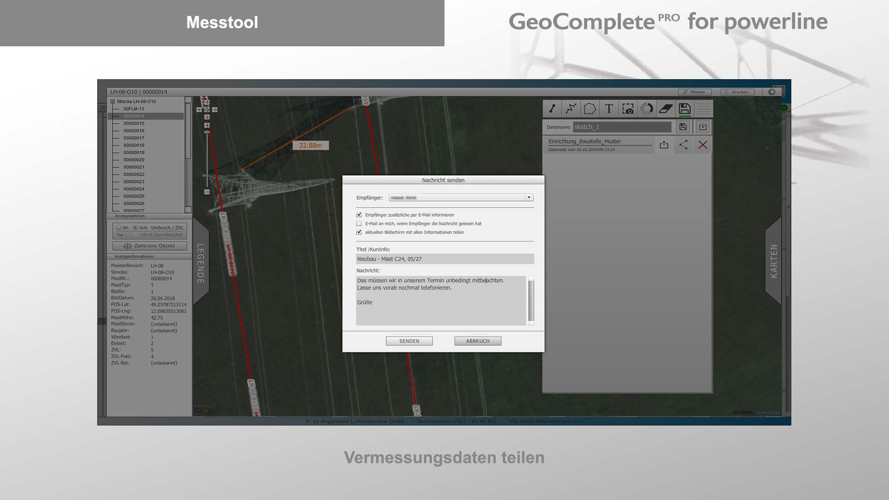Reset map with center pan icon
Viewport: 889px width, 500px height.
click(x=207, y=110)
